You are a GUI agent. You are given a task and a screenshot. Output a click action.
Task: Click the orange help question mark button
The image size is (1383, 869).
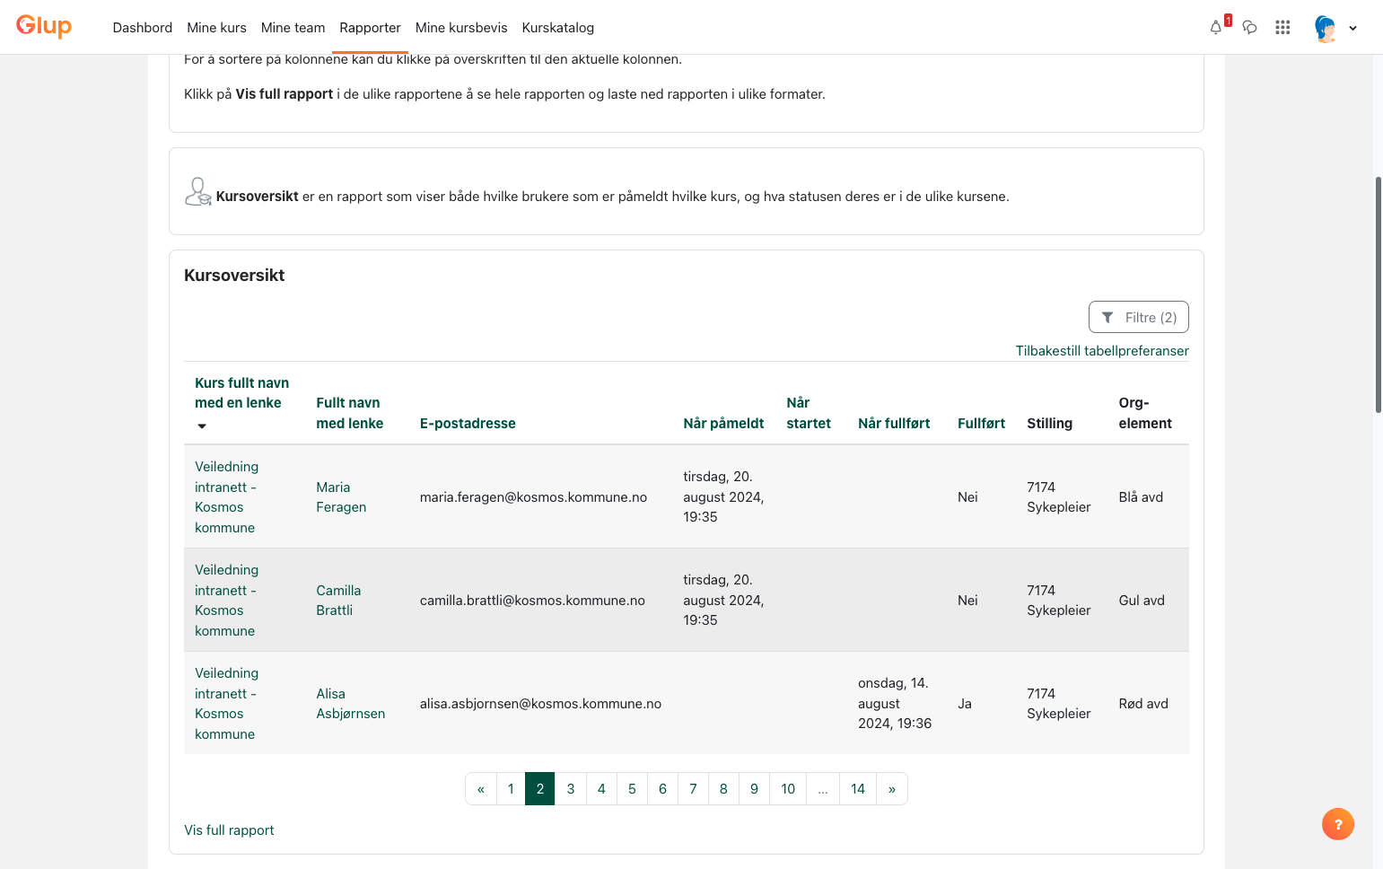point(1338,824)
